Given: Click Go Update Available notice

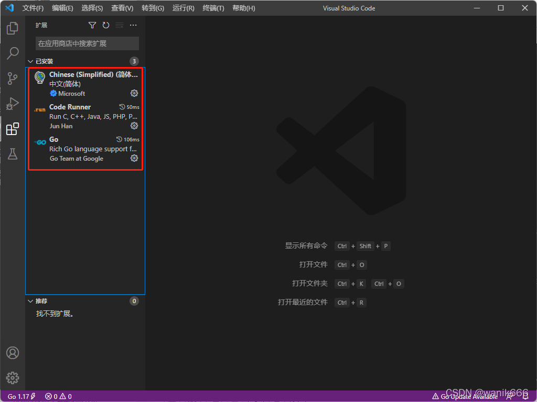Looking at the screenshot, I should 465,396.
